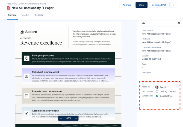The height and width of the screenshot is (127, 183).
Task: Click the Share button
Action: tap(141, 5)
